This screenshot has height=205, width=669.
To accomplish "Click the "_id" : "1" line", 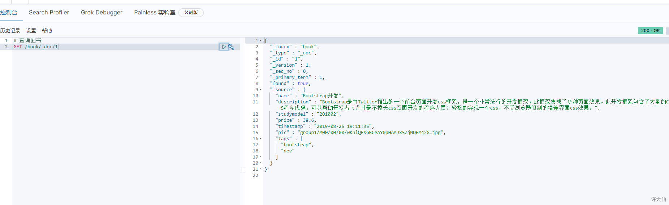I will (x=286, y=59).
